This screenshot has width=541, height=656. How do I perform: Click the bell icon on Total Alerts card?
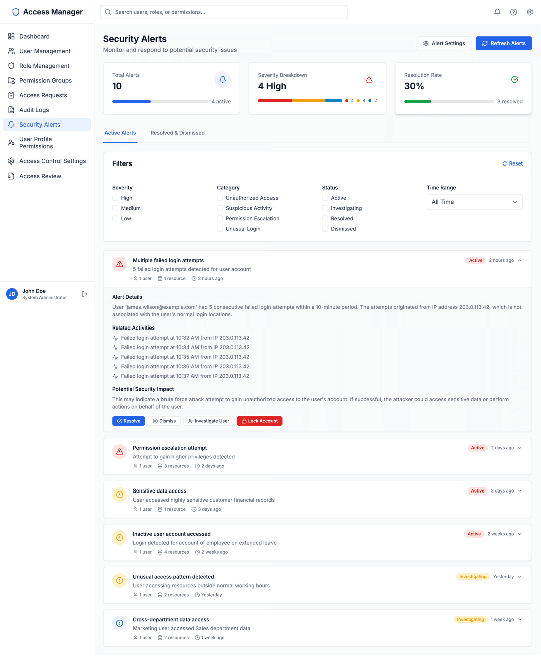222,79
